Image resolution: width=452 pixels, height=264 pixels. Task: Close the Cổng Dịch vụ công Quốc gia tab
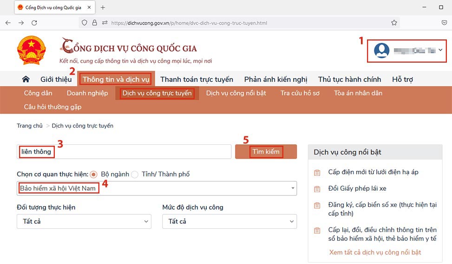tap(89, 7)
